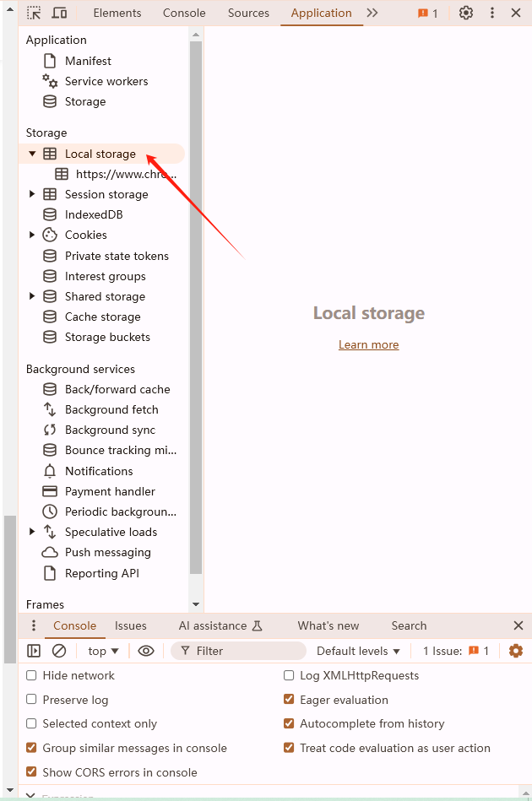Create a live expression eye icon
532x801 pixels.
pos(145,651)
